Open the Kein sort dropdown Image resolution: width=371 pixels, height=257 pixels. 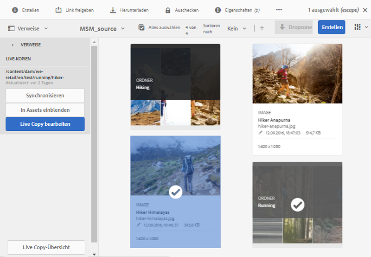237,29
